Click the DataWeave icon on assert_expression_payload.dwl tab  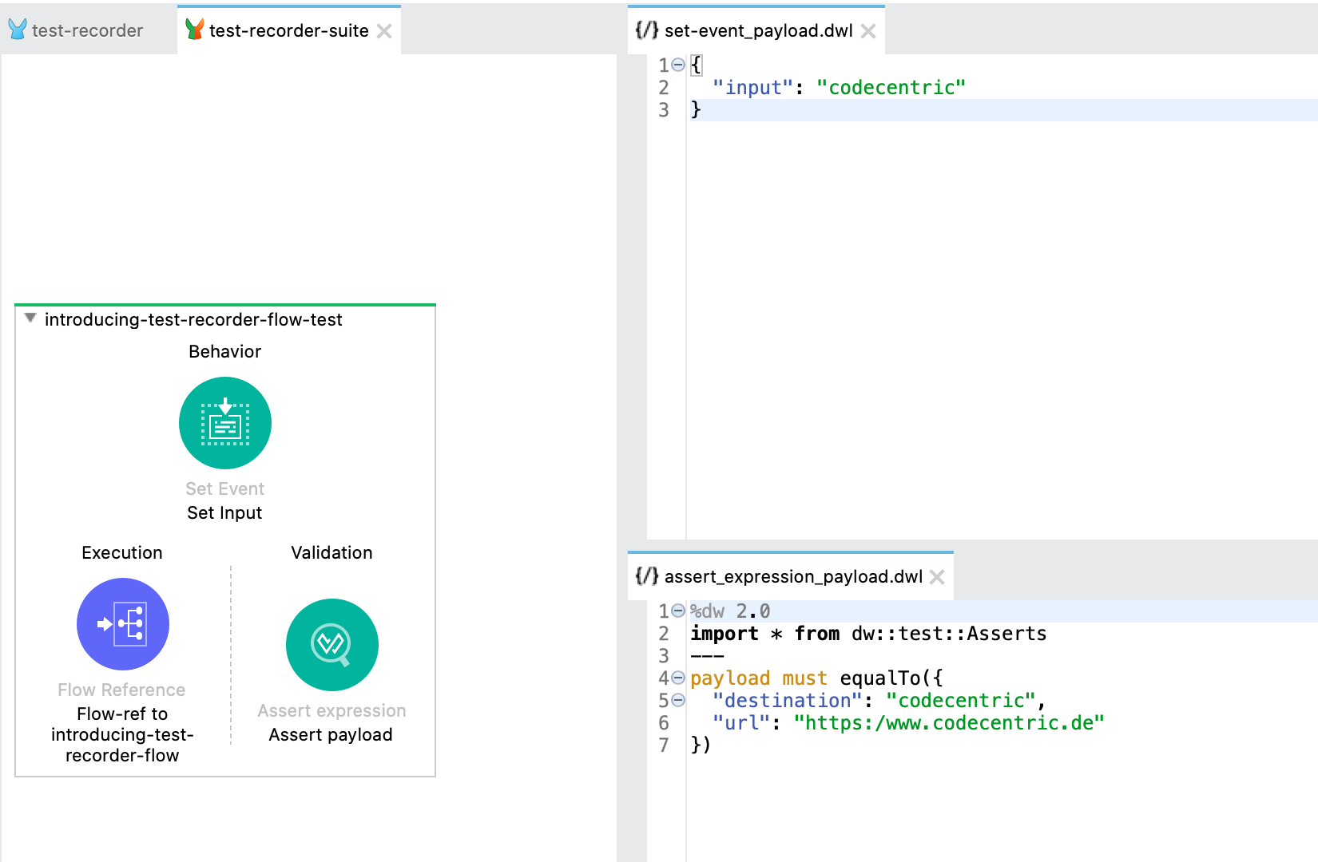point(646,576)
